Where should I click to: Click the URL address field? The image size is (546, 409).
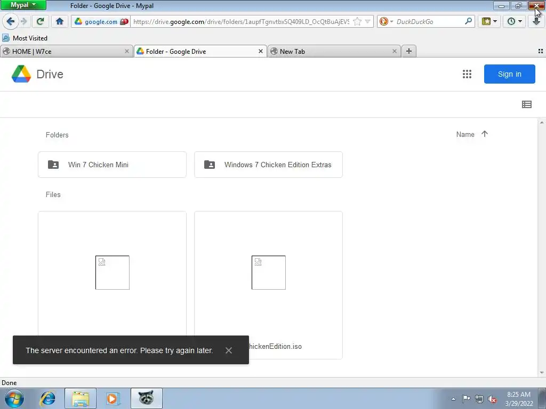click(241, 21)
